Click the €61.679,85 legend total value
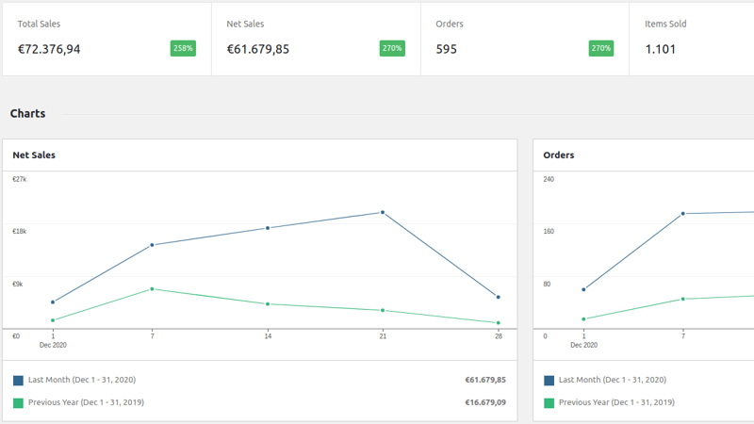754x424 pixels. [x=485, y=380]
